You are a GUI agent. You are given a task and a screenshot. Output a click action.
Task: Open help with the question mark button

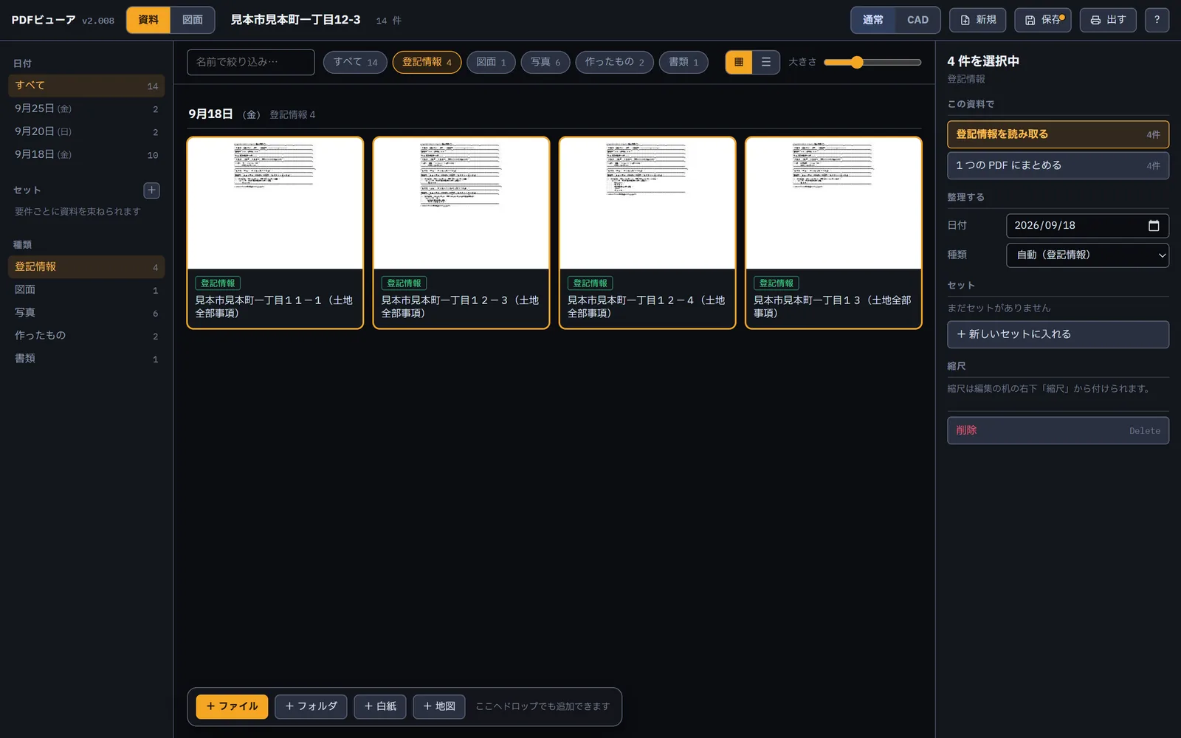pyautogui.click(x=1157, y=20)
